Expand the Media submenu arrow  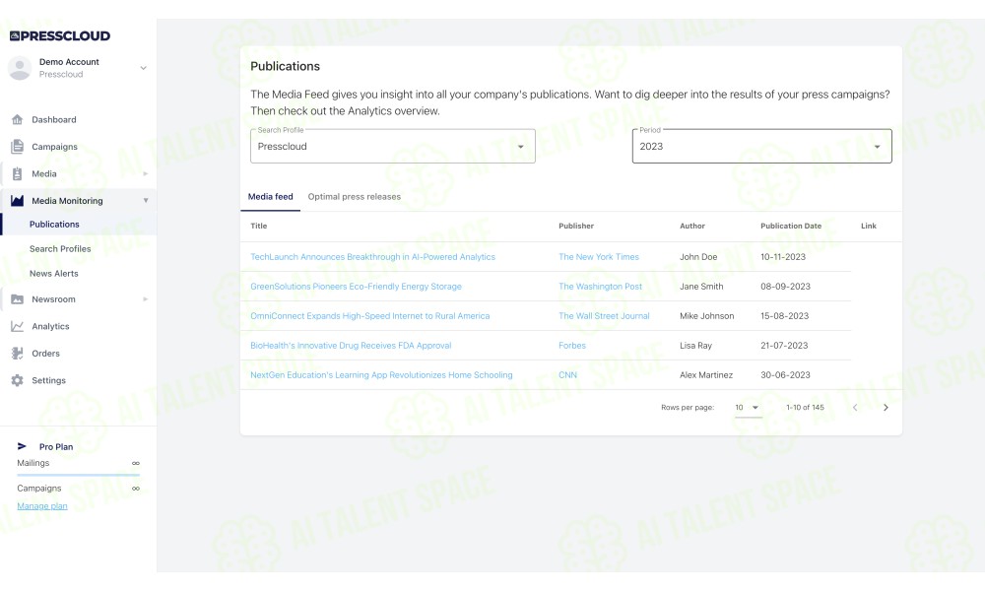pos(146,174)
